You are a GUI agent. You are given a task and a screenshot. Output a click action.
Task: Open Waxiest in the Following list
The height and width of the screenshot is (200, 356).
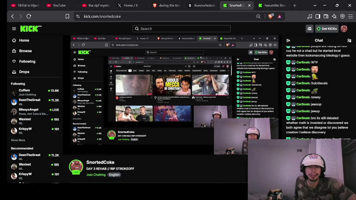[x=35, y=121]
